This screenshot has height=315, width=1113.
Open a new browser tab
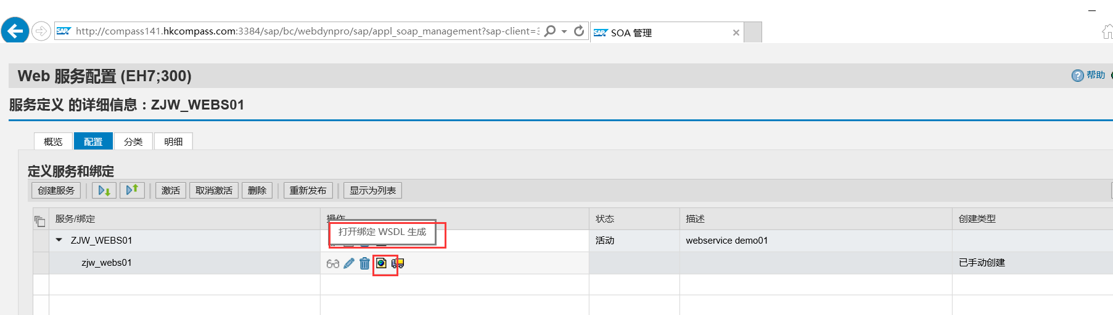[x=753, y=33]
